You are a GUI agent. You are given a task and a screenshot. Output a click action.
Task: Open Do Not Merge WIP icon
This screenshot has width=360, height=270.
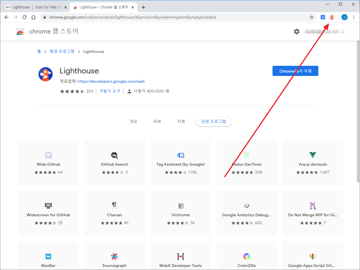coord(313,206)
